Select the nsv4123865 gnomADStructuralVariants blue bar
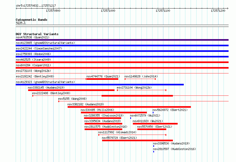 click(x=122, y=45)
